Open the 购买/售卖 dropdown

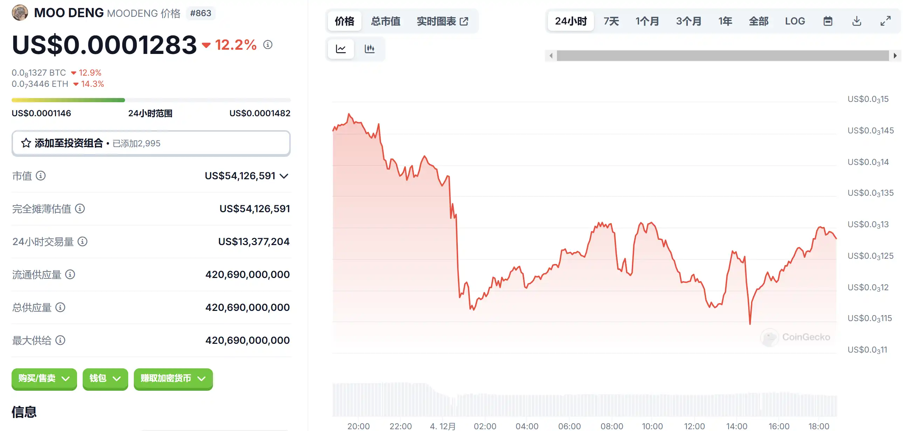[x=44, y=378]
